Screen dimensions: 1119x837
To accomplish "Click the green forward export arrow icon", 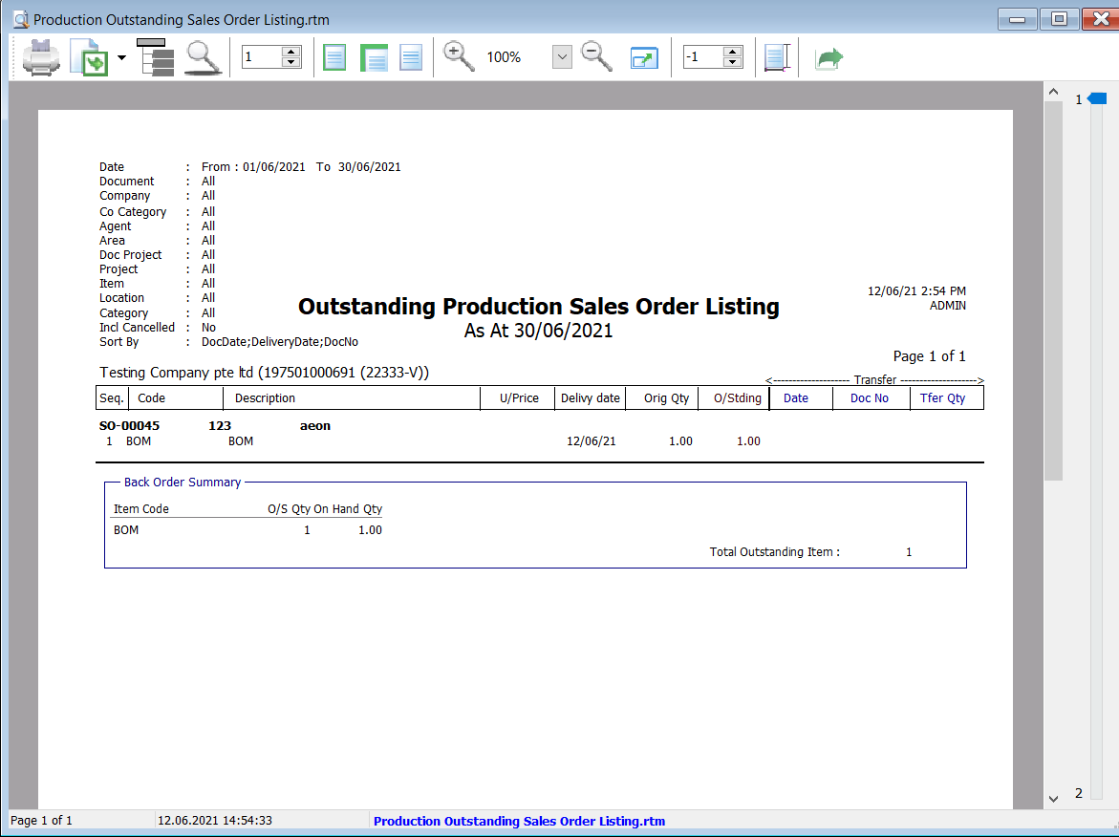I will tap(828, 56).
